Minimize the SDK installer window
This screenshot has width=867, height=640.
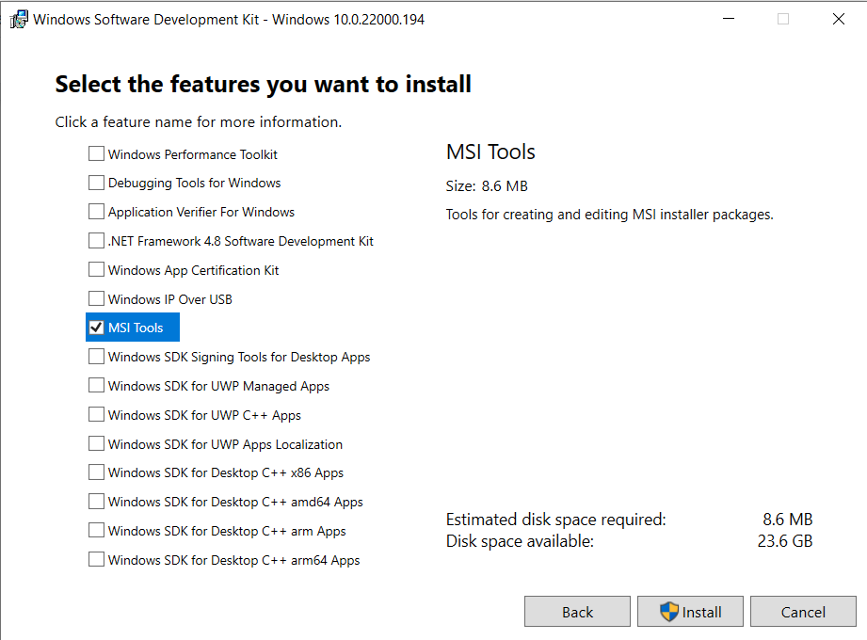(x=729, y=19)
